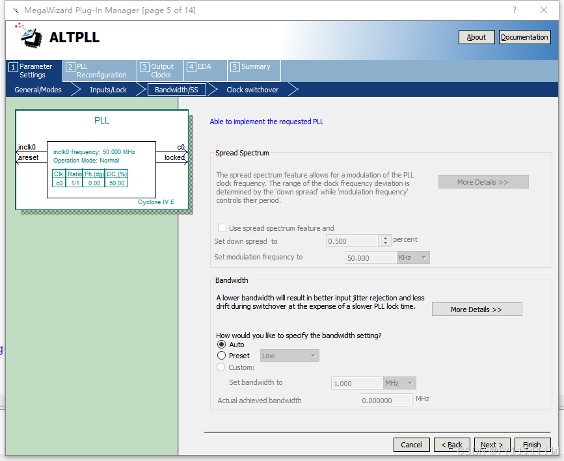Viewport: 564px width, 461px height.
Task: Click 'Cyclone IV E' device text
Action: pos(156,202)
